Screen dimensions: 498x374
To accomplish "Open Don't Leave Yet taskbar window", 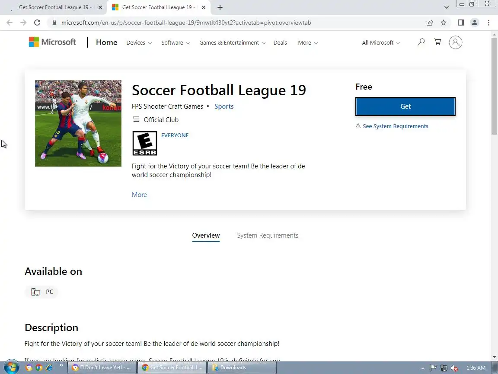I will (x=102, y=368).
